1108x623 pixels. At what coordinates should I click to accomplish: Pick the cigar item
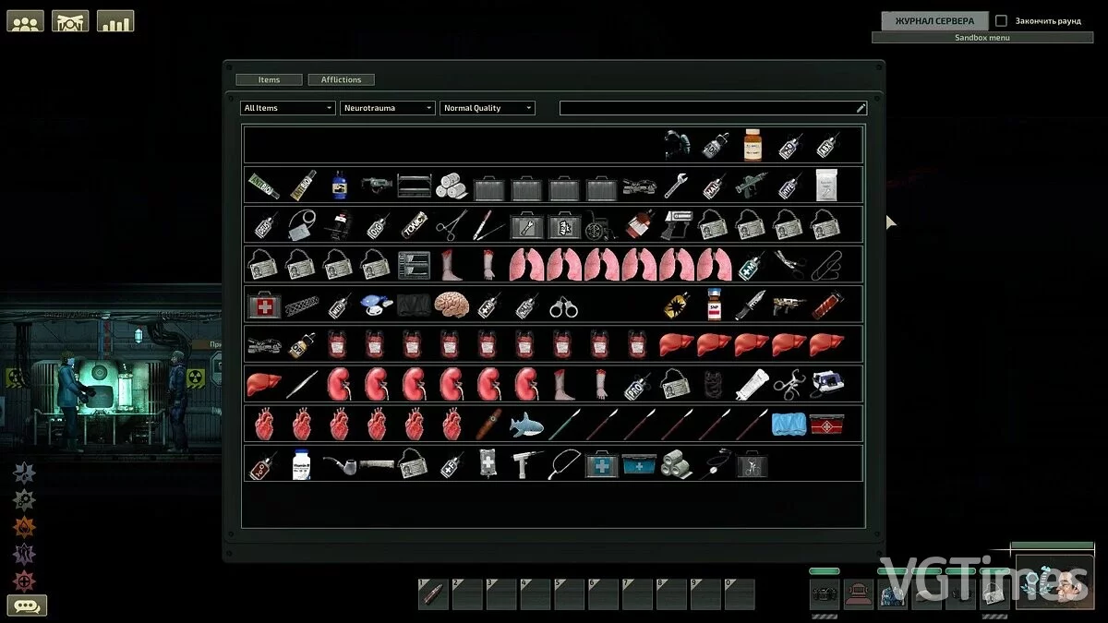coord(488,425)
